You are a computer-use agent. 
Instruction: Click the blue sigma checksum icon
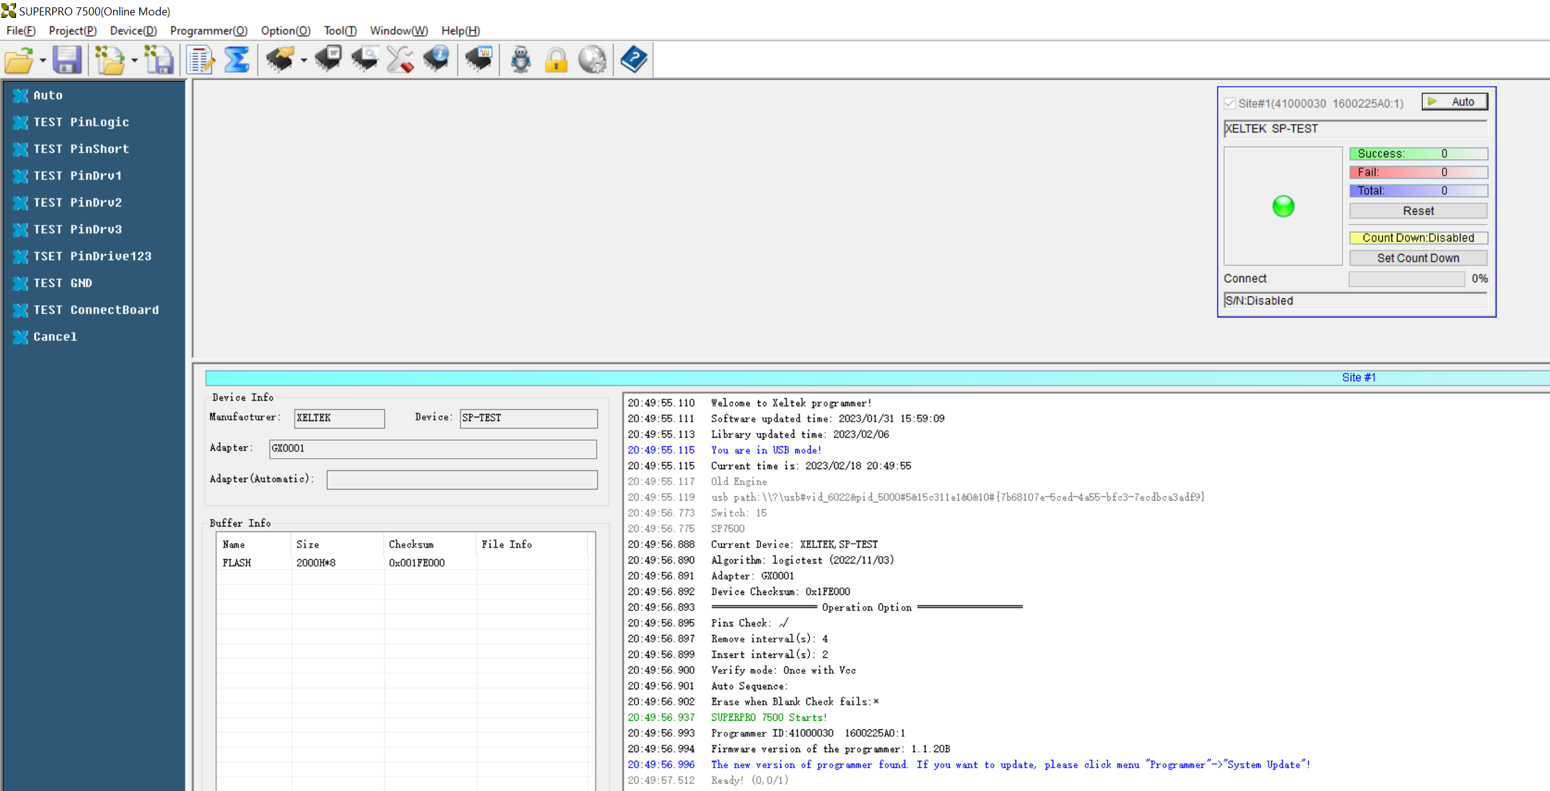237,60
